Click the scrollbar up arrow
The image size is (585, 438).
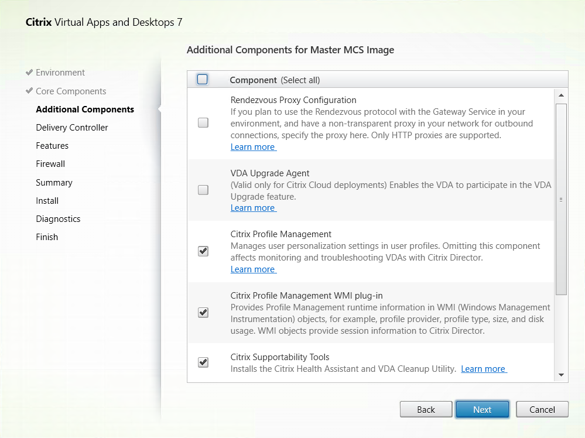(x=560, y=95)
